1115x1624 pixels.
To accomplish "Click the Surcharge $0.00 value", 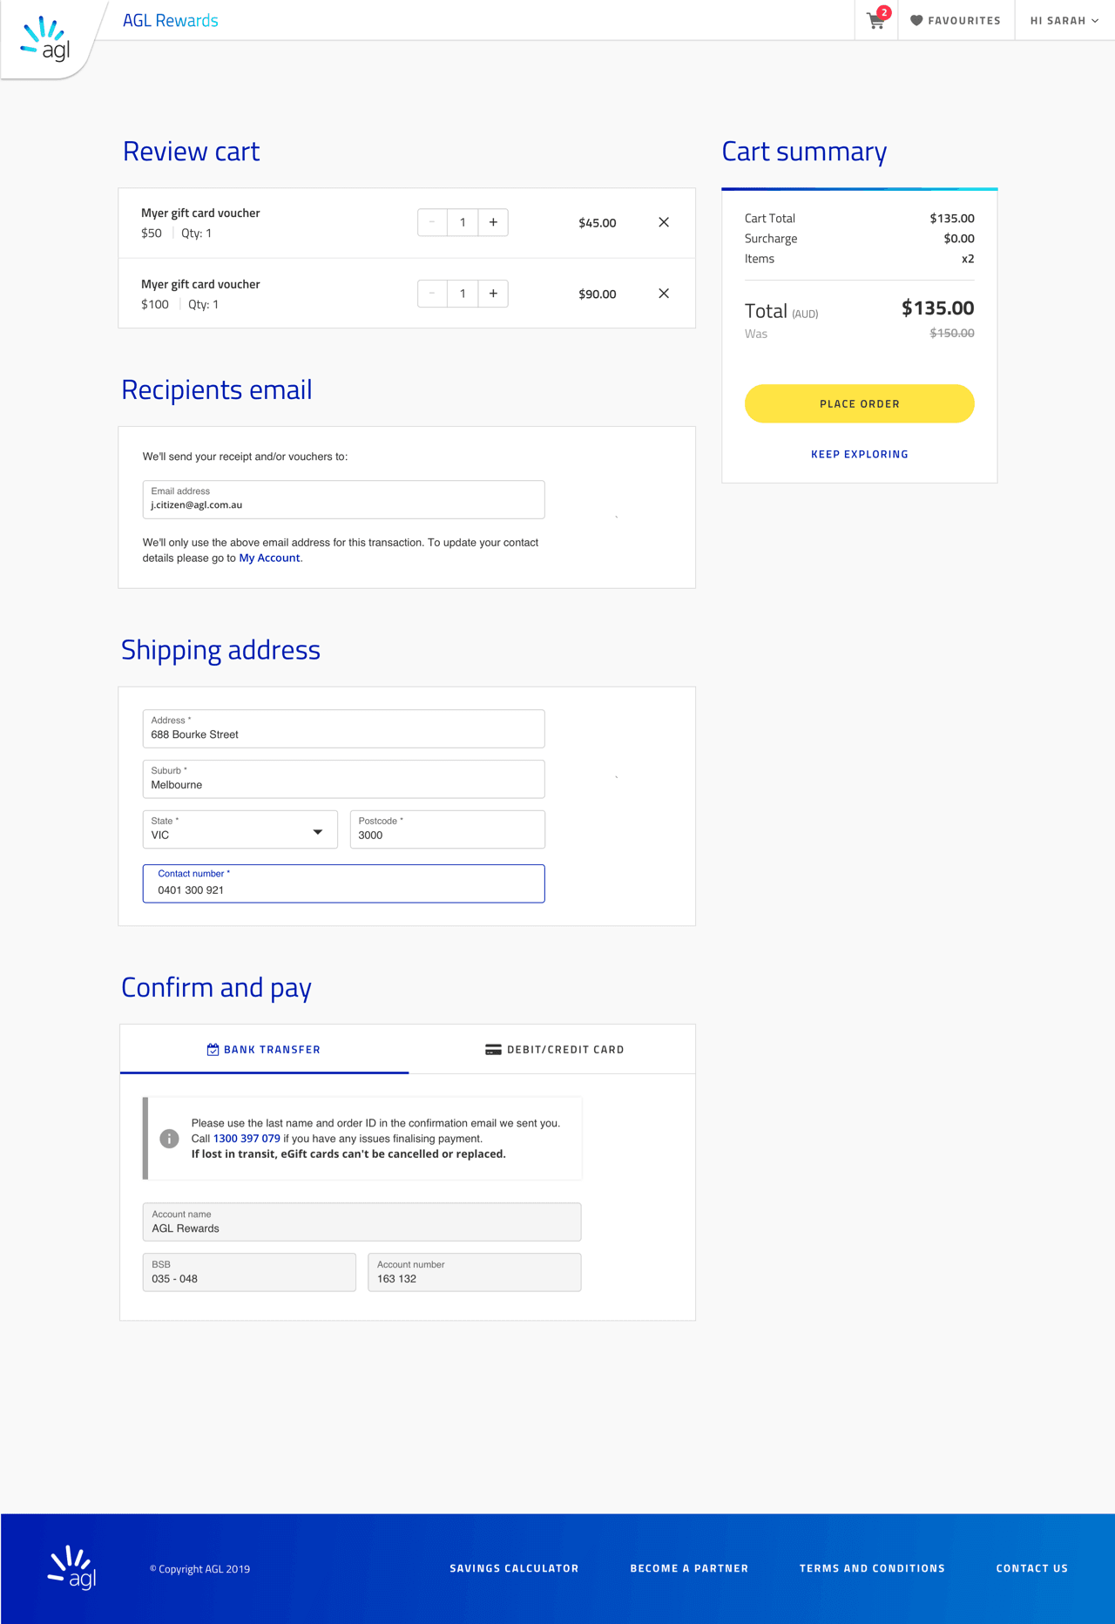I will pyautogui.click(x=958, y=239).
